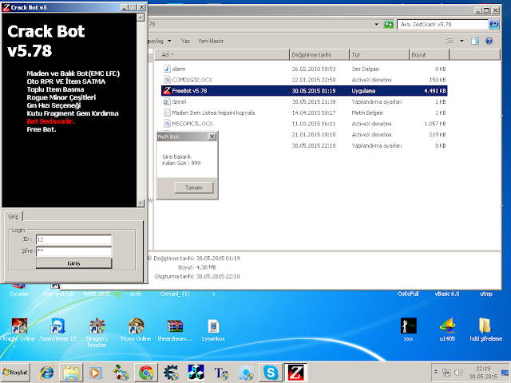Screen dimensions: 511x383
Task: Click the Crack Bot scrollbar up arrow
Action: 141,18
